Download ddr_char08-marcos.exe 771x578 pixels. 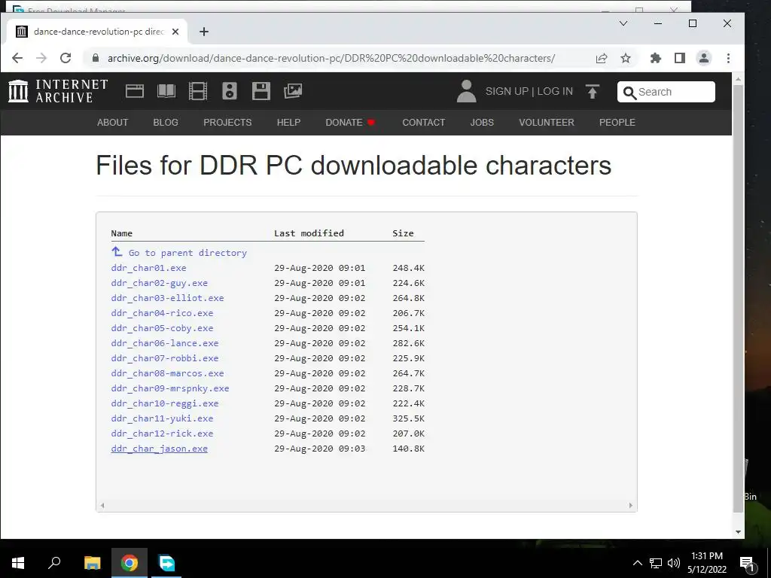click(168, 373)
